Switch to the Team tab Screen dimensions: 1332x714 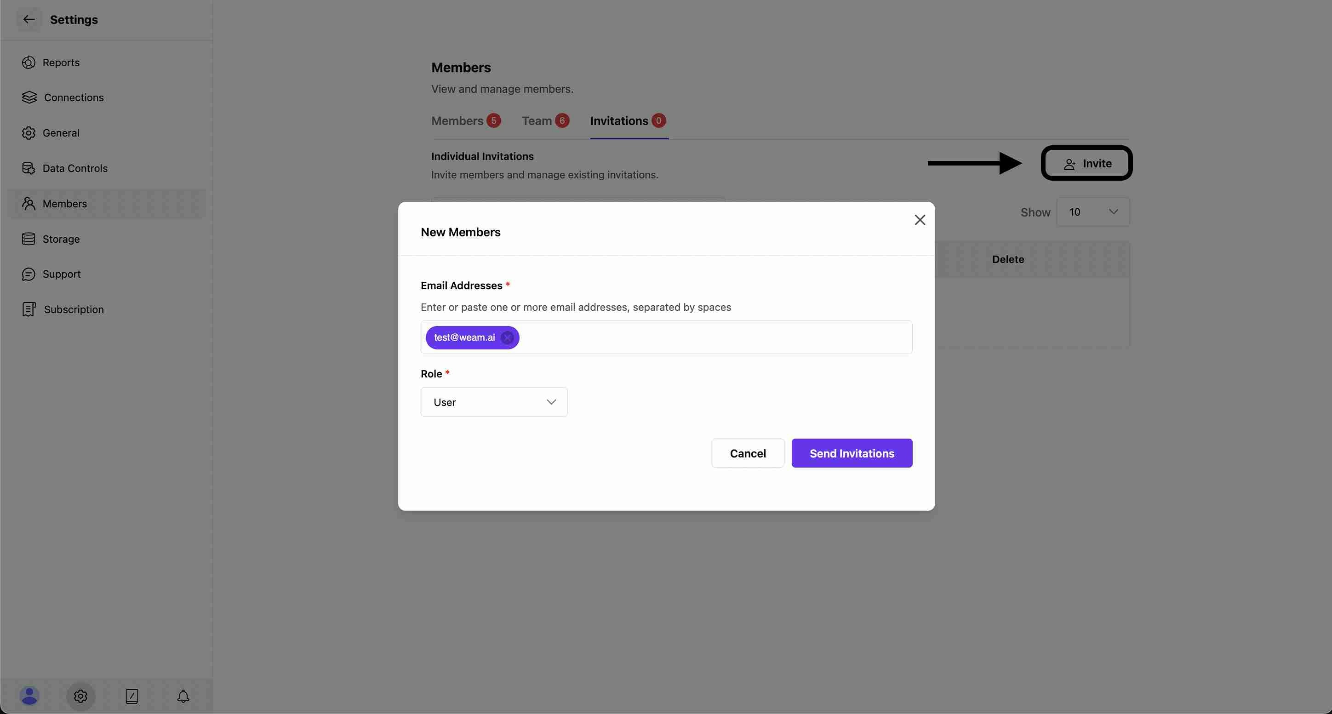(x=537, y=121)
